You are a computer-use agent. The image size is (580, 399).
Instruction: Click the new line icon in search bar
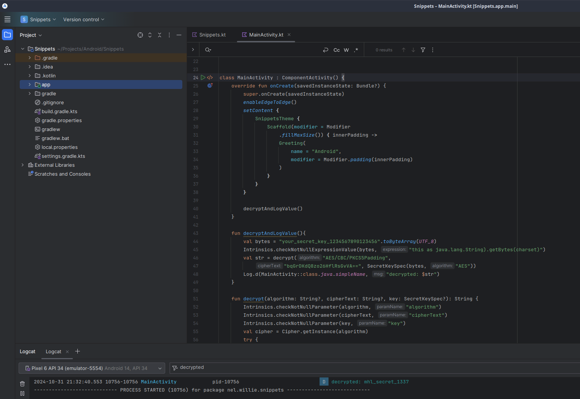click(x=326, y=50)
